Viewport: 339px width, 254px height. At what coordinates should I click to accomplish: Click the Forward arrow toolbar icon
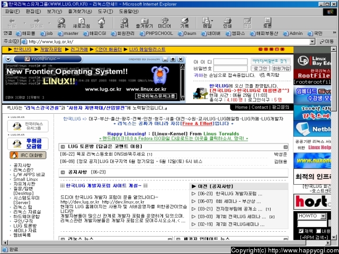(x=37, y=21)
